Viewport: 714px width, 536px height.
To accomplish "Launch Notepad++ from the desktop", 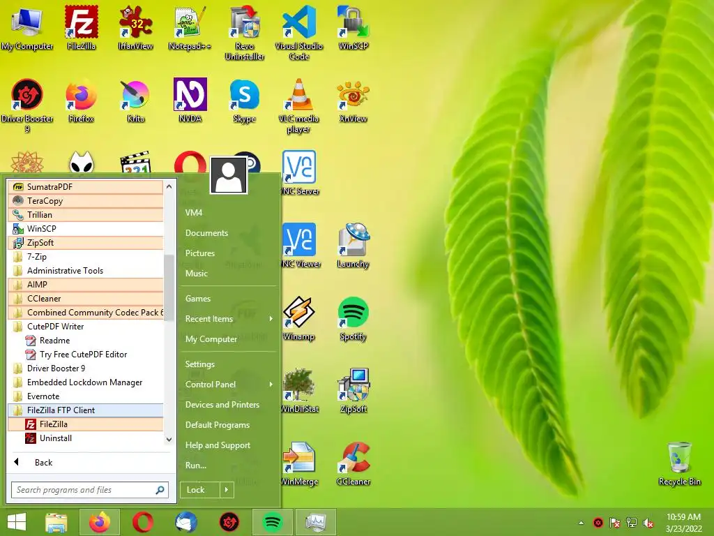I will pyautogui.click(x=190, y=28).
